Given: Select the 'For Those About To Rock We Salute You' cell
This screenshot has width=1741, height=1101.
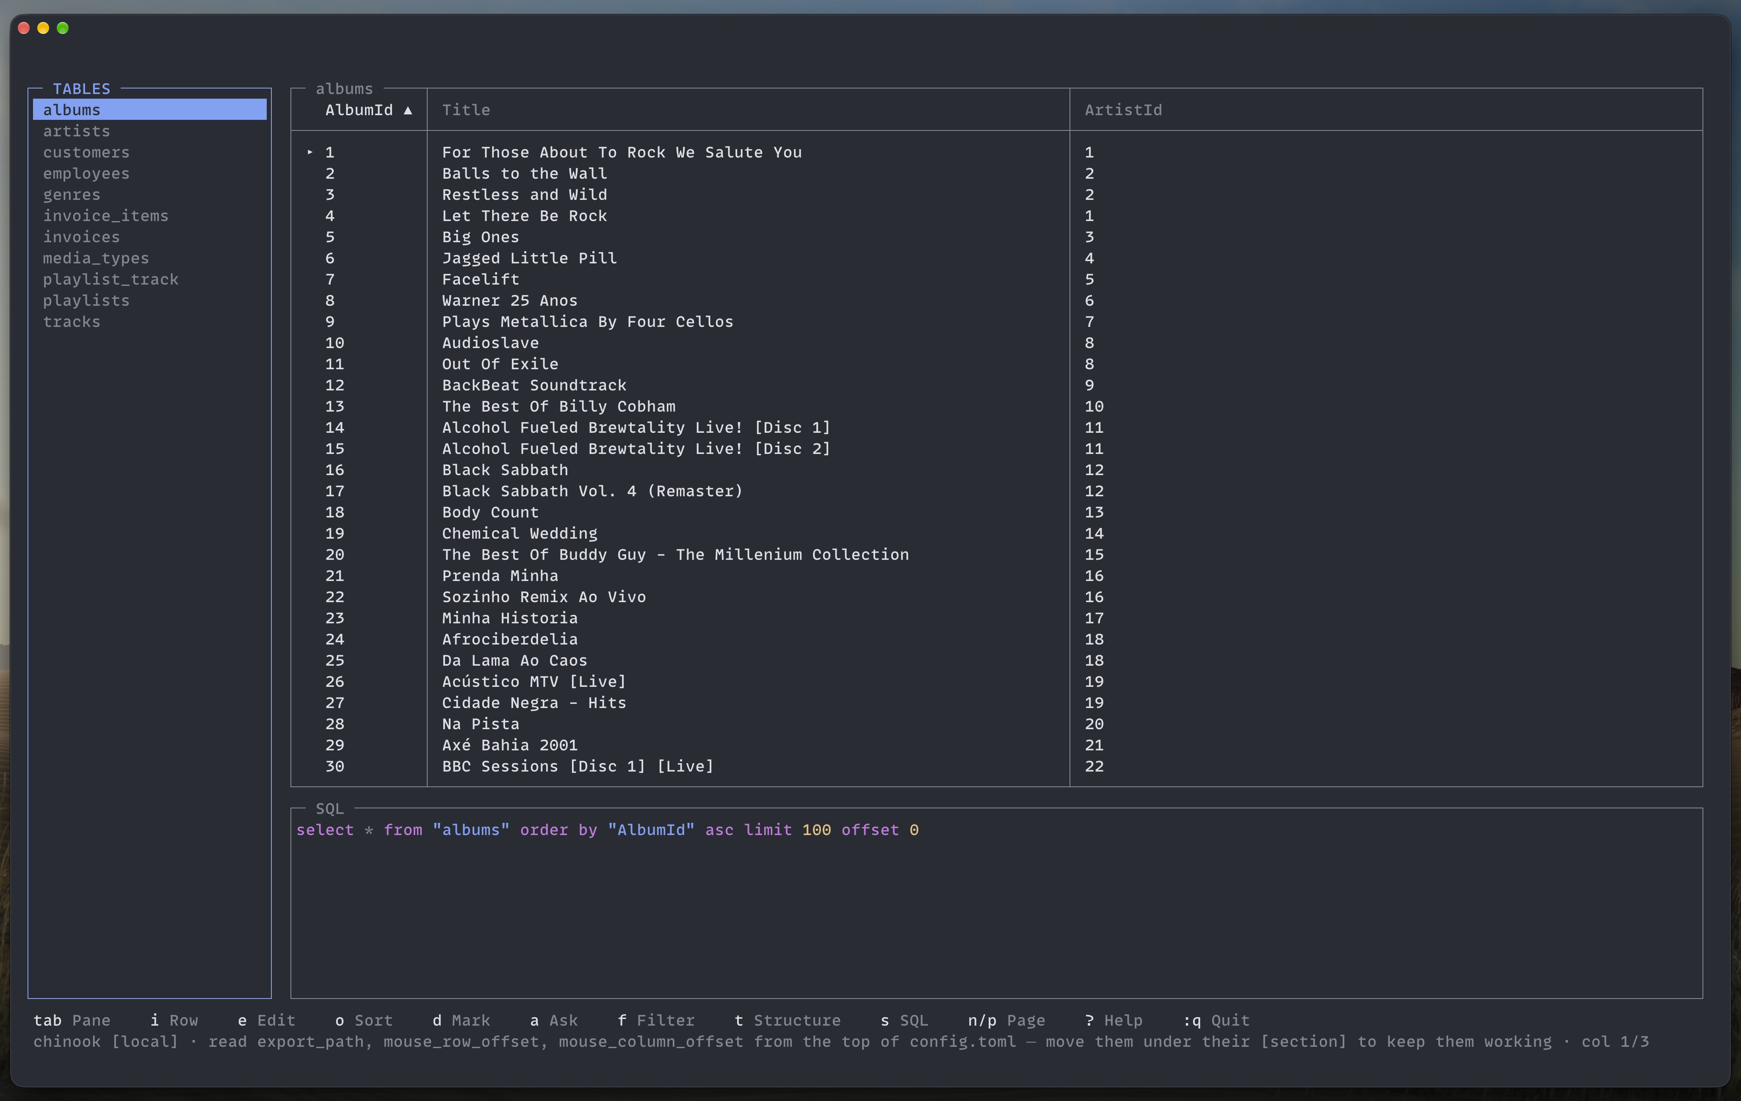Looking at the screenshot, I should tap(622, 152).
